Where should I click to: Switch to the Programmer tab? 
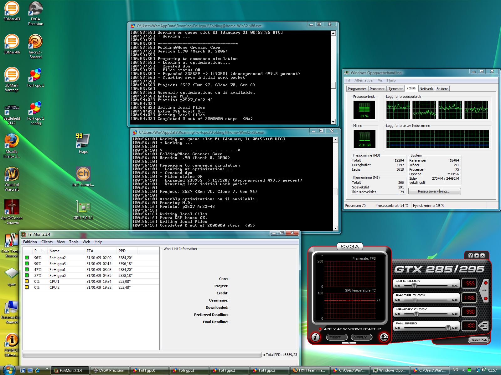tap(357, 89)
